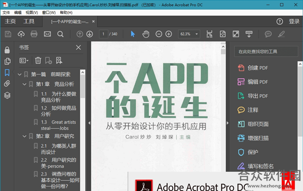Click the bookmarks panel scroll-up arrow
The height and width of the screenshot is (191, 303).
(83, 72)
